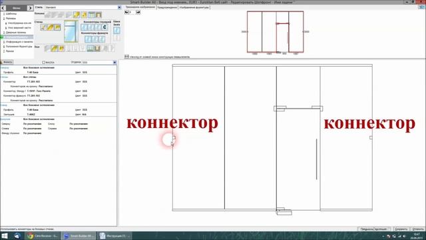Screen dimensions: 426x240
Task: Click the taskbar clock
Action: (416, 236)
